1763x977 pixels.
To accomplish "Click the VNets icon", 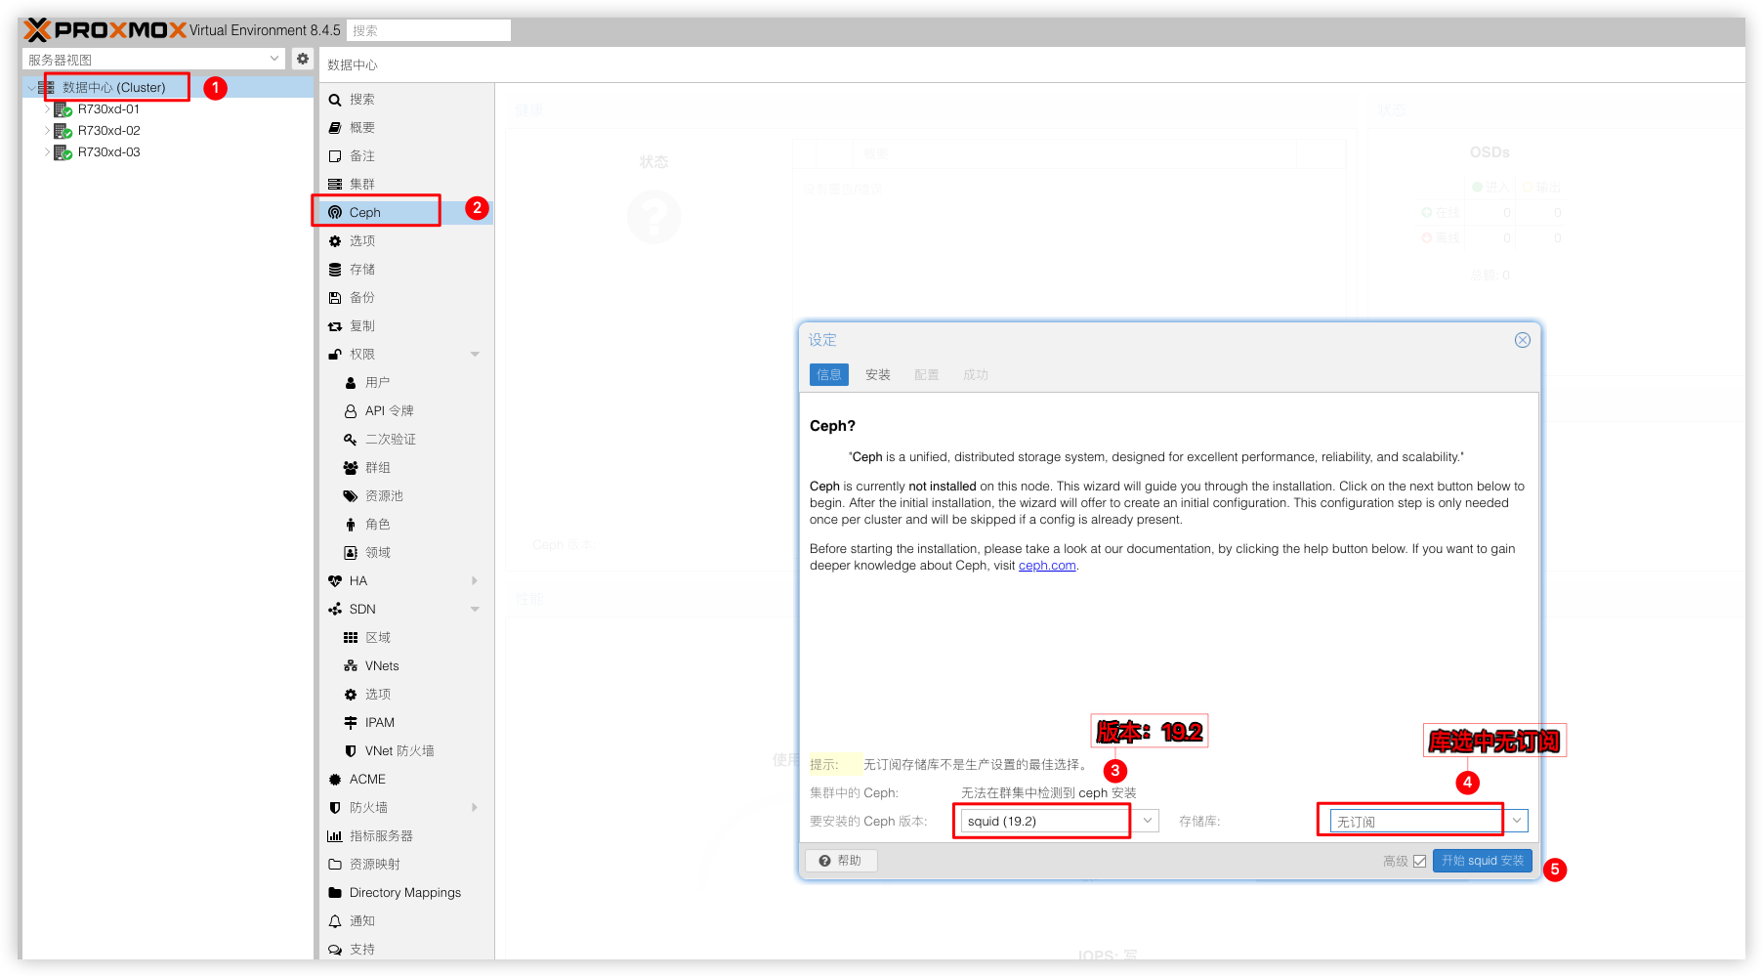I will pos(351,666).
